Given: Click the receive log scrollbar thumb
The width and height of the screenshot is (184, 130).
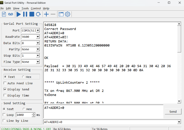Looking at the screenshot, I should tap(179, 39).
